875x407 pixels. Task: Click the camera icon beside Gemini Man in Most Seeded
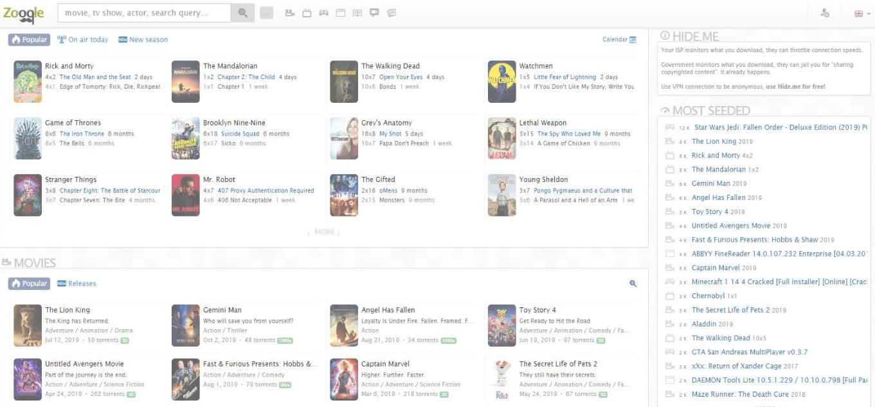[x=669, y=183]
